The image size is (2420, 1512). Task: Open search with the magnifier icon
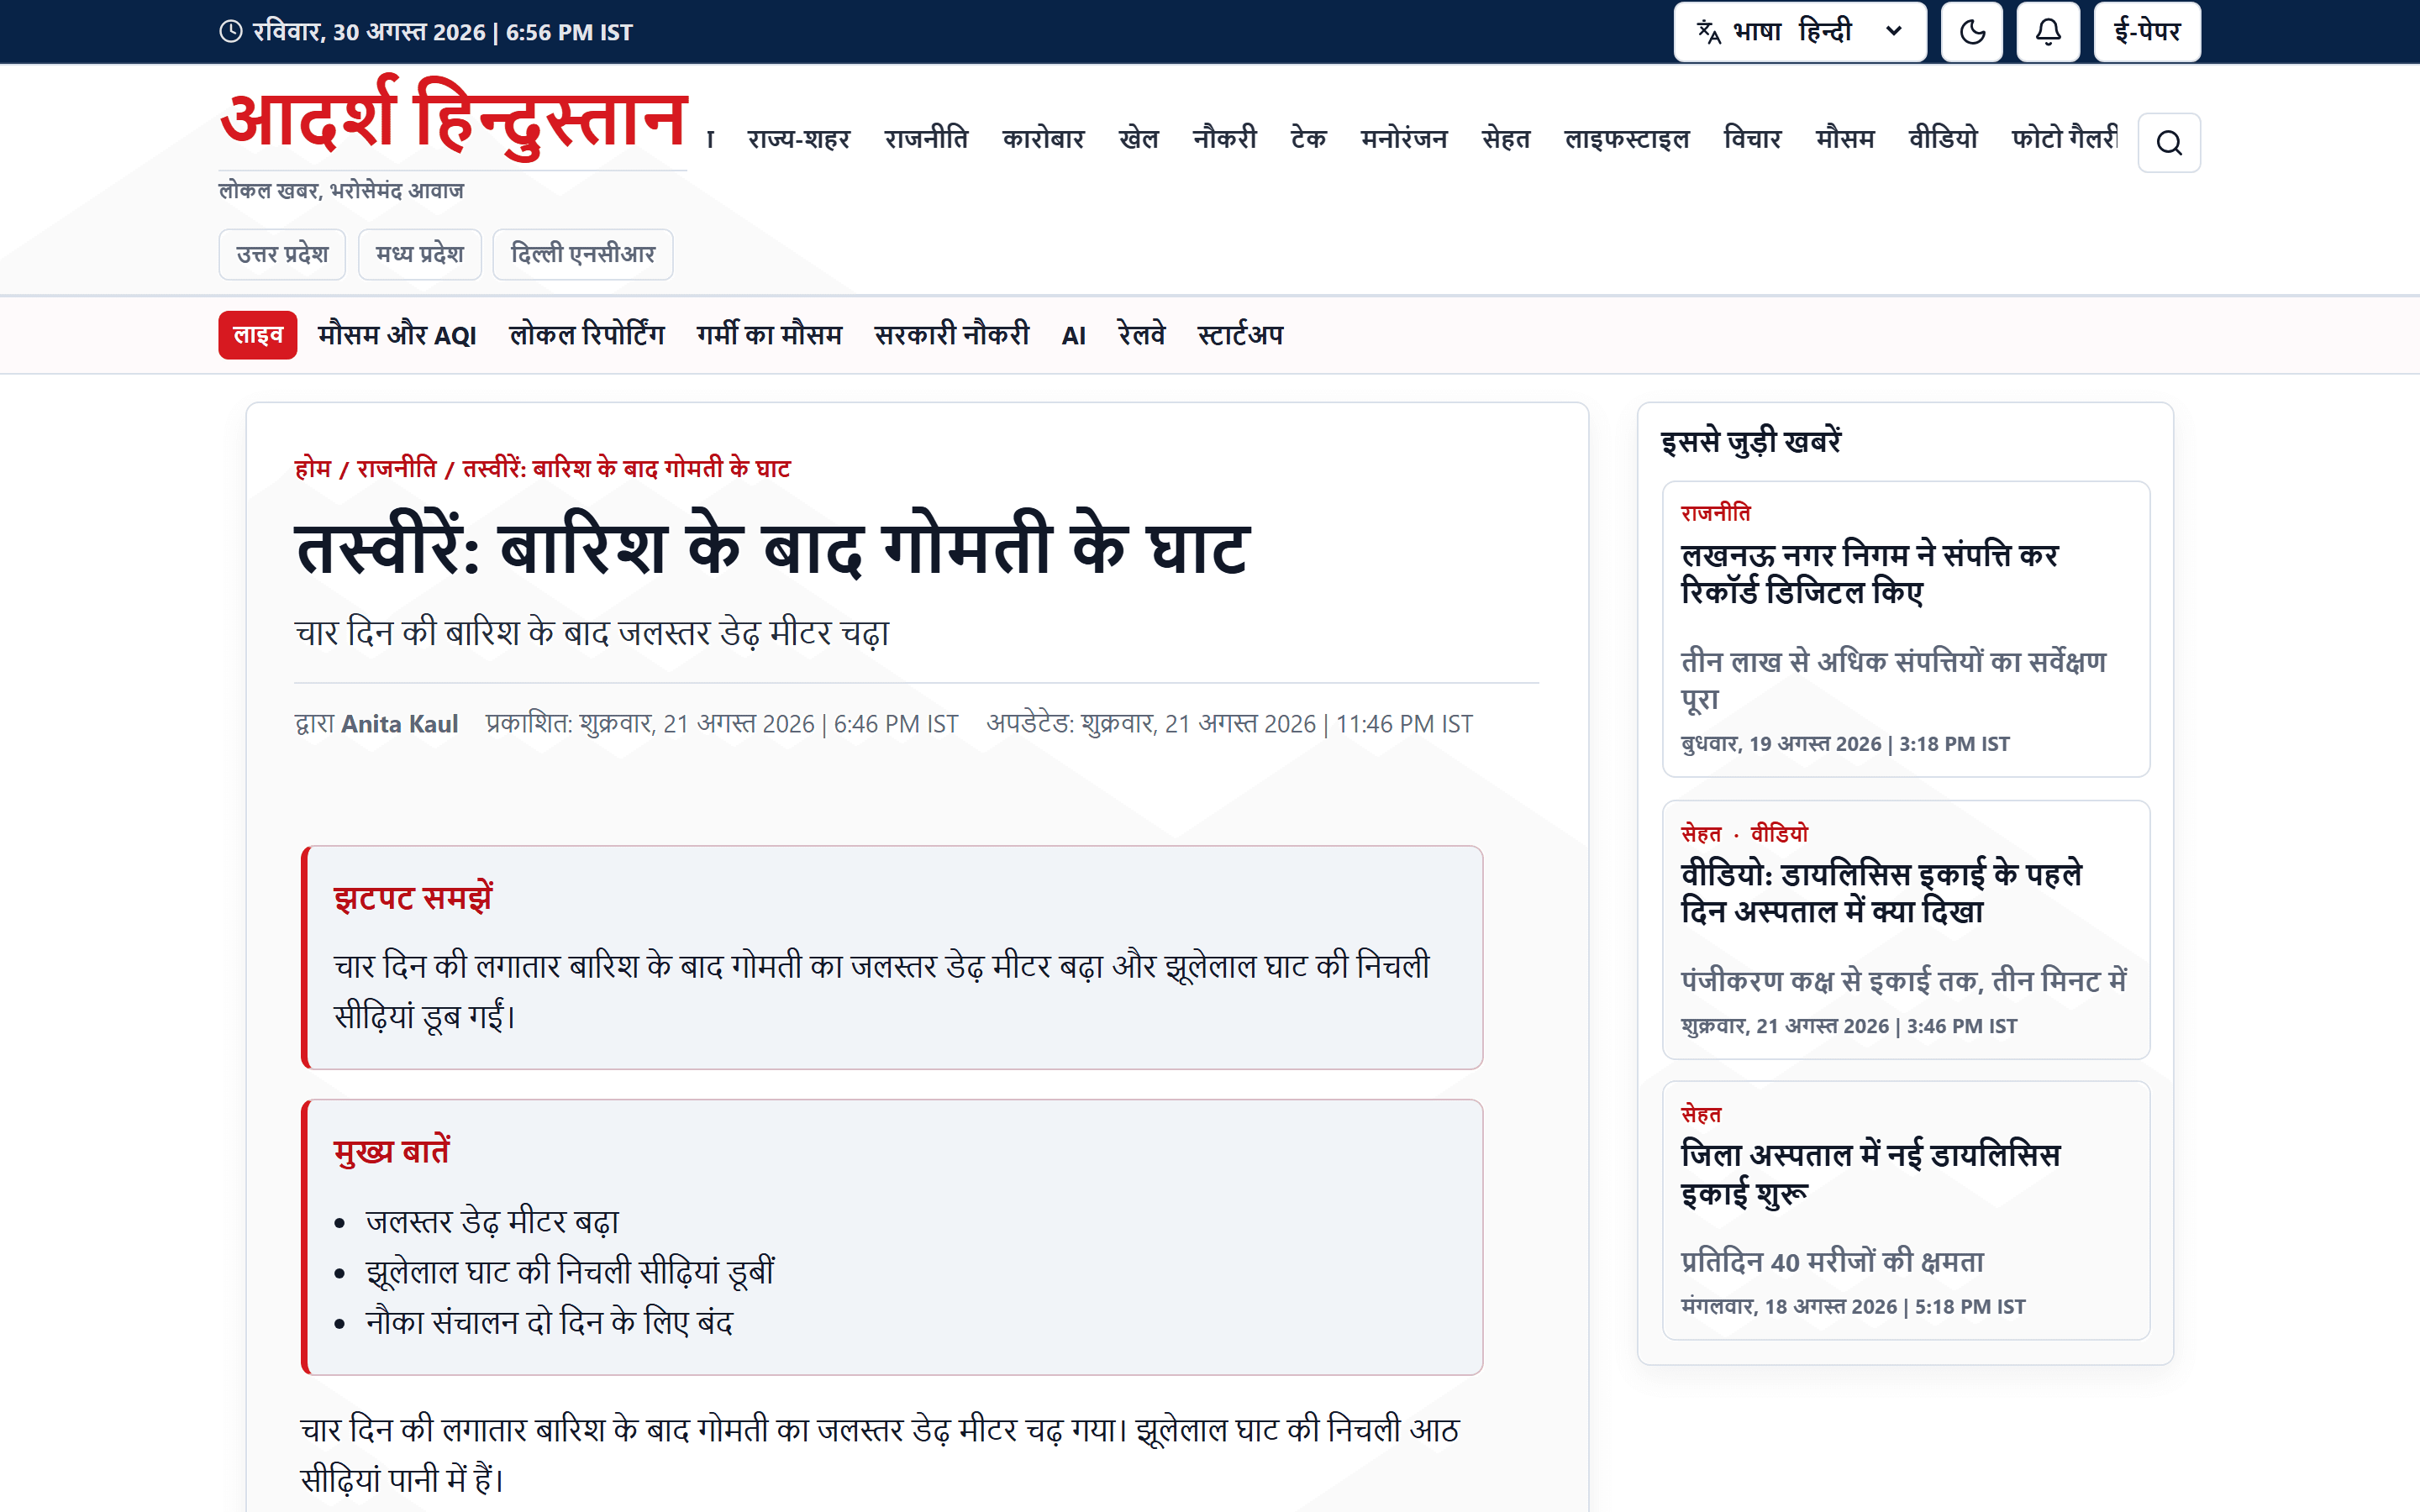pos(2169,143)
